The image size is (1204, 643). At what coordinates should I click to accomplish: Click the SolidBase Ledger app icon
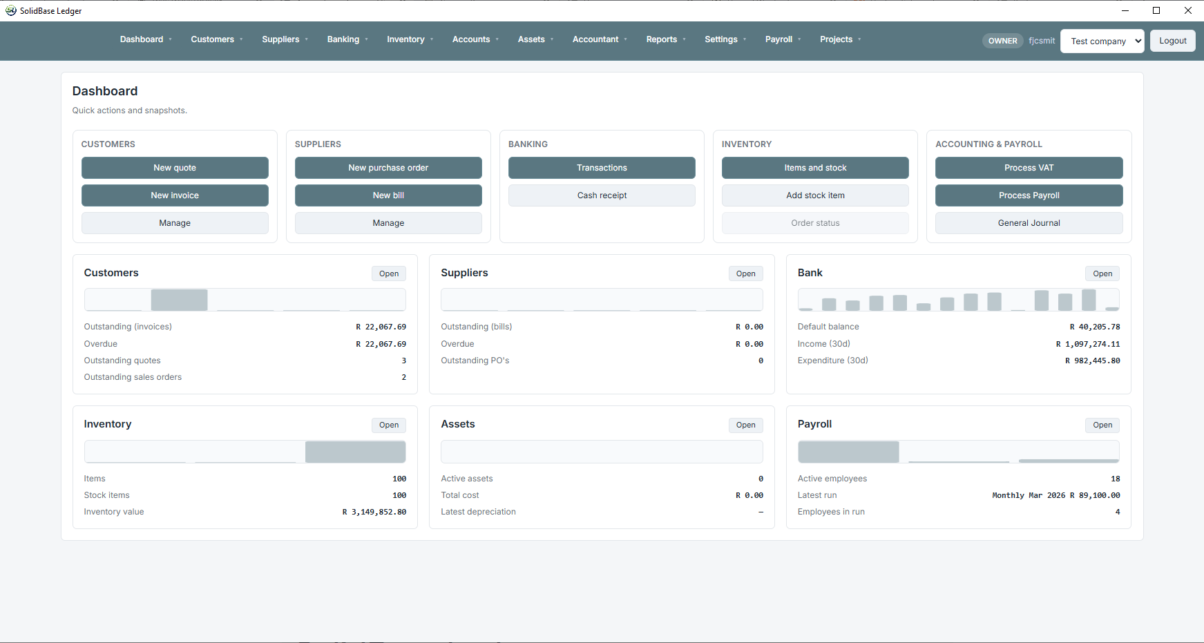11,10
